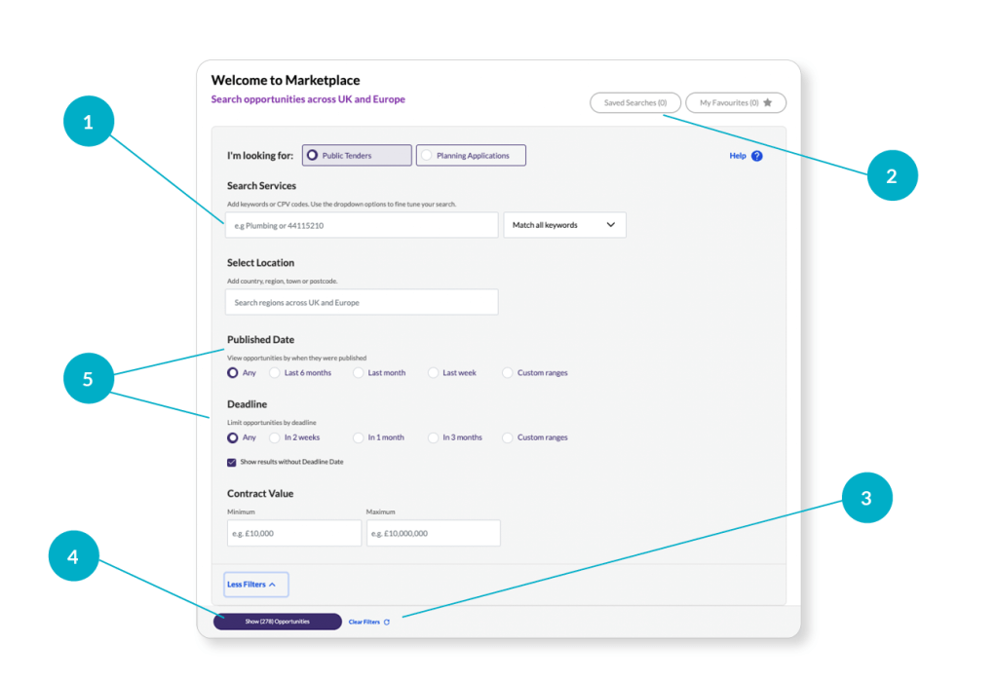The width and height of the screenshot is (998, 682).
Task: Uncheck Show results without Deadline Date
Action: (x=231, y=461)
